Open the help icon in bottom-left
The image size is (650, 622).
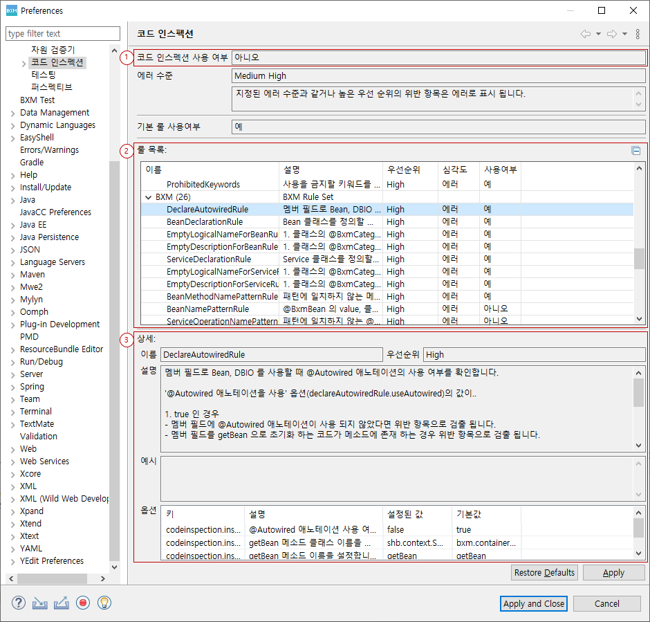pyautogui.click(x=19, y=603)
